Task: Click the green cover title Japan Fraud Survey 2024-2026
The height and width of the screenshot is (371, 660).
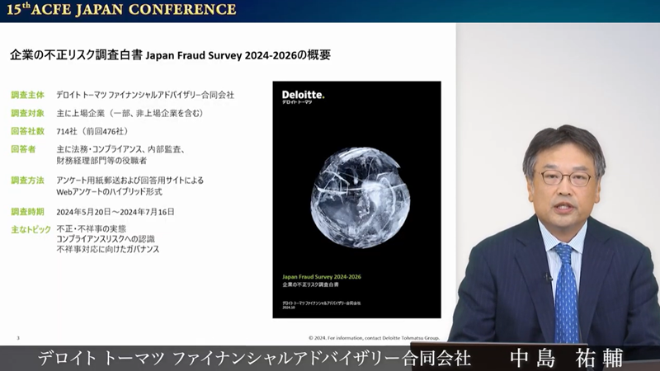Action: (x=322, y=277)
